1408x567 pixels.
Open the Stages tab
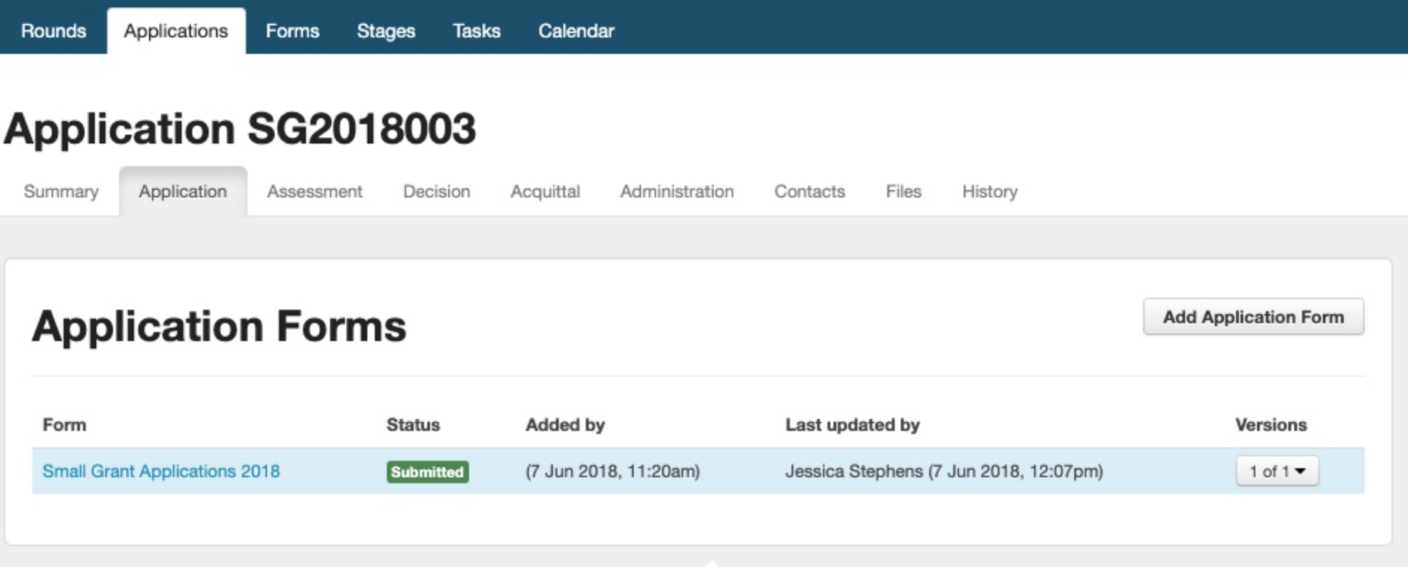(386, 31)
